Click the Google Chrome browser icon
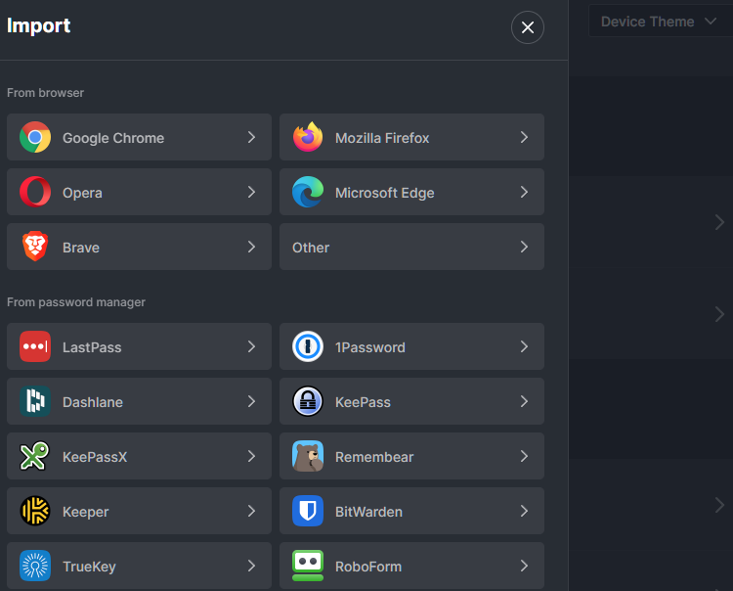 pos(35,137)
